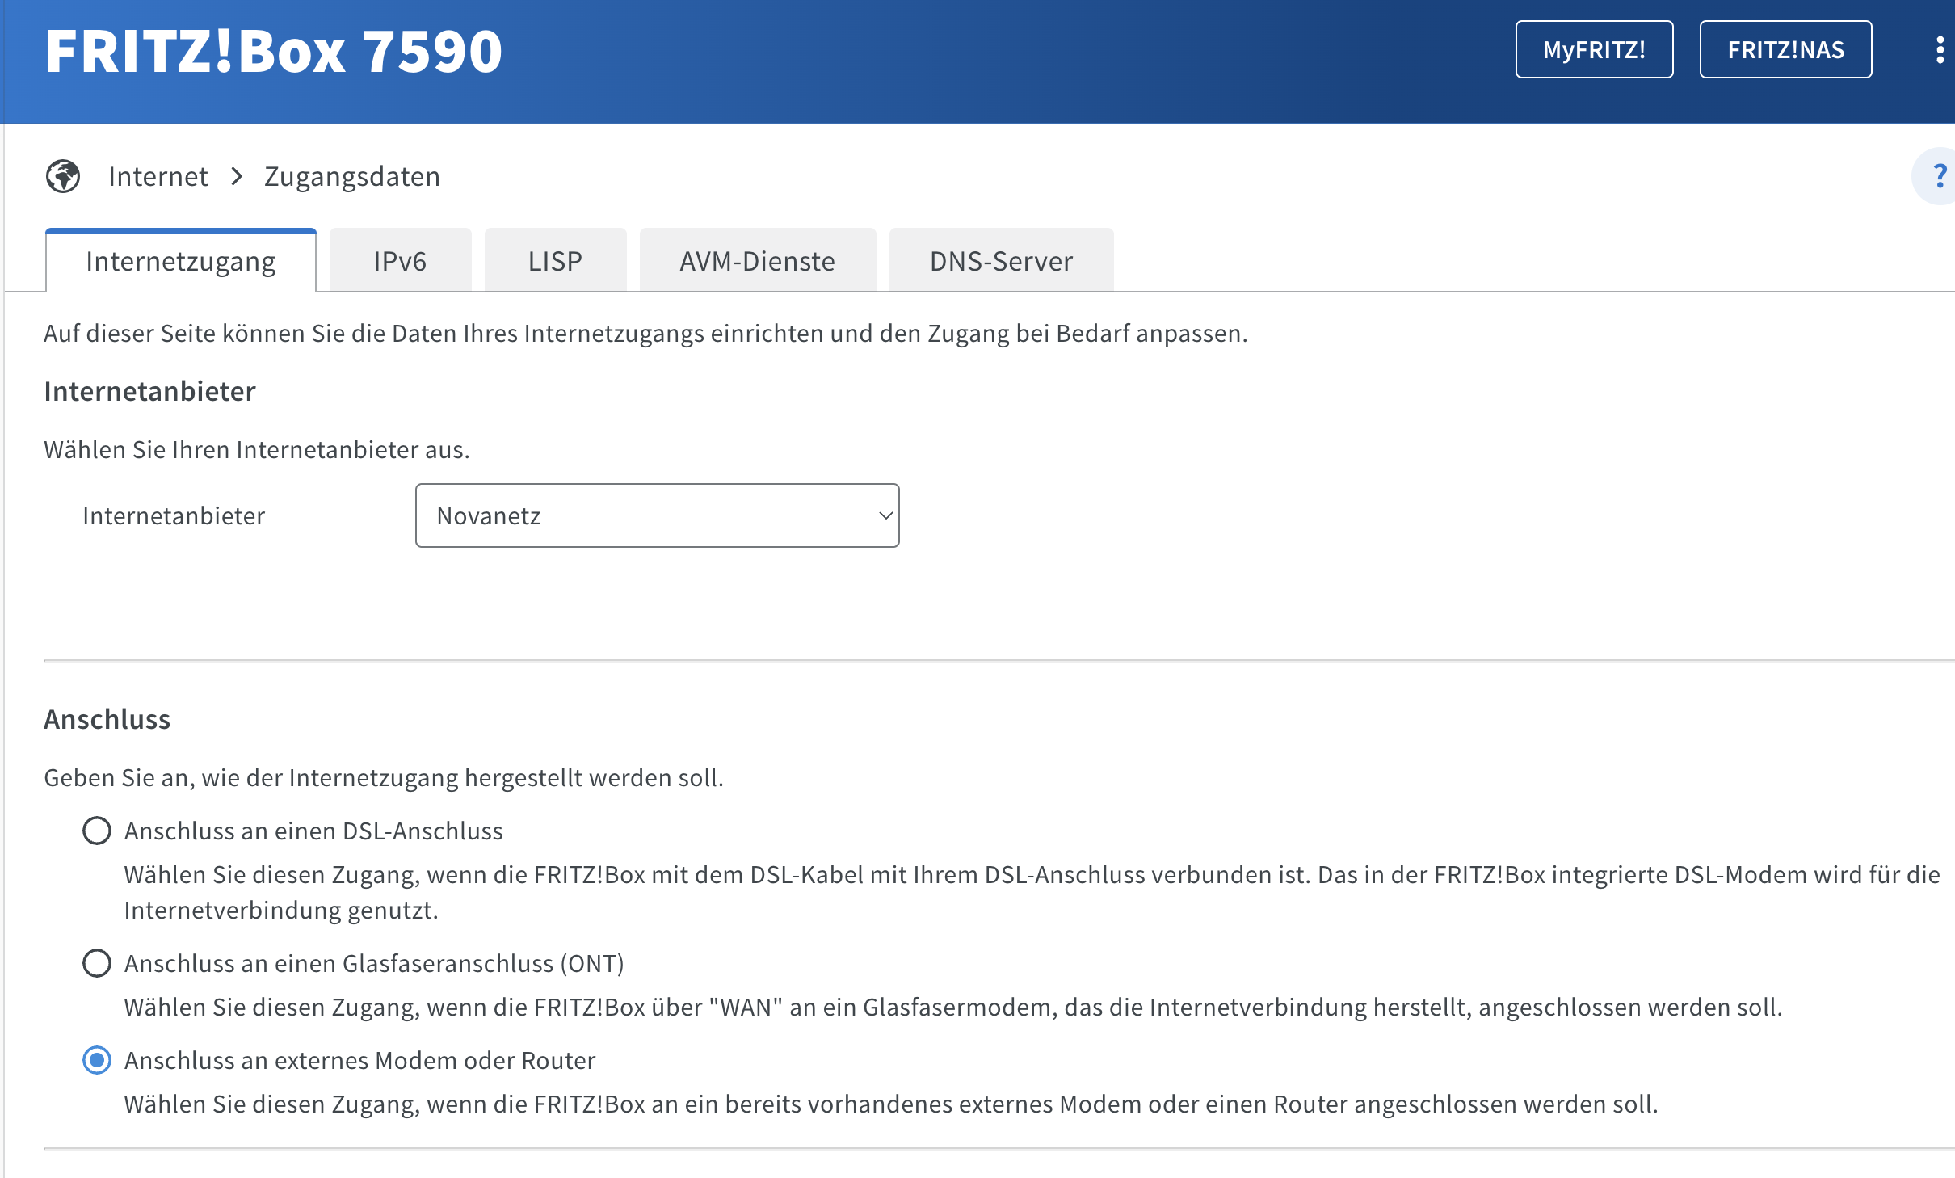The height and width of the screenshot is (1178, 1955).
Task: Open the LISP tab
Action: pyautogui.click(x=555, y=260)
